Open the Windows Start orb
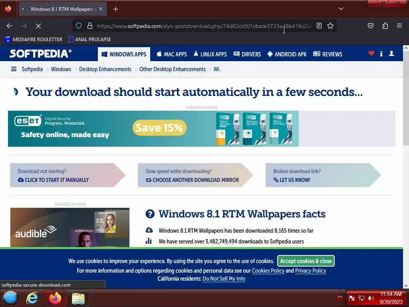The height and width of the screenshot is (307, 409). (10, 298)
